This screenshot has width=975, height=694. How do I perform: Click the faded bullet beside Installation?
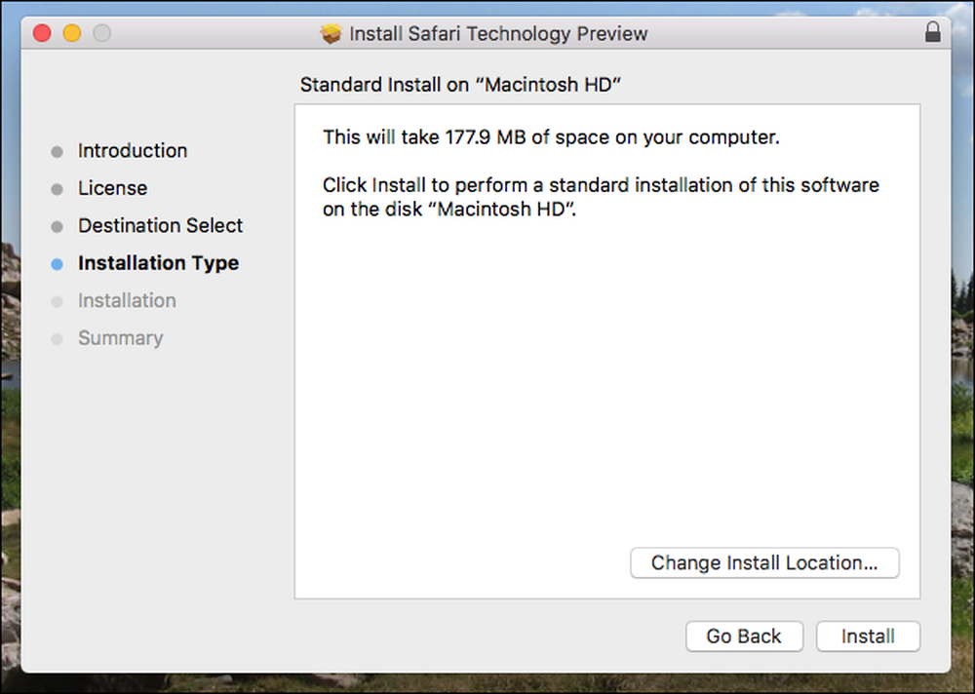(57, 301)
